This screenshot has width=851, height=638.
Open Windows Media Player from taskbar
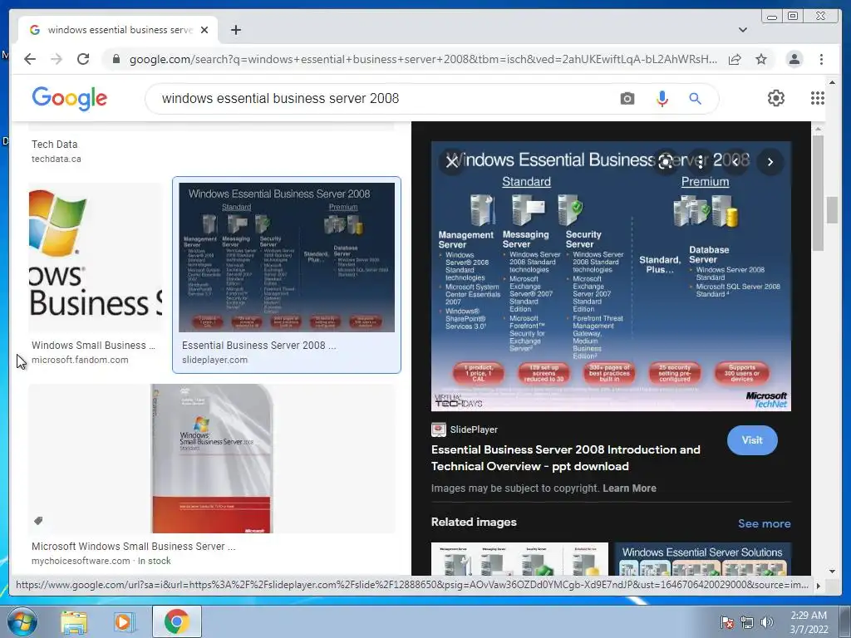pyautogui.click(x=124, y=622)
